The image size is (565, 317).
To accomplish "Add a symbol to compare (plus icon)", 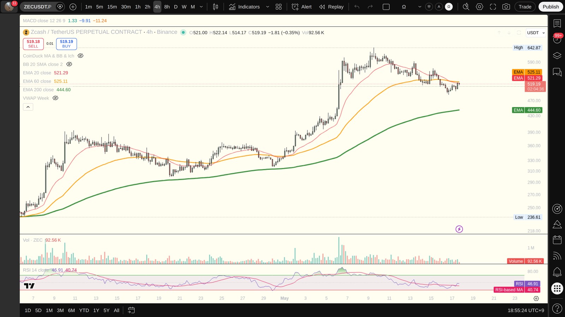I will [x=73, y=7].
